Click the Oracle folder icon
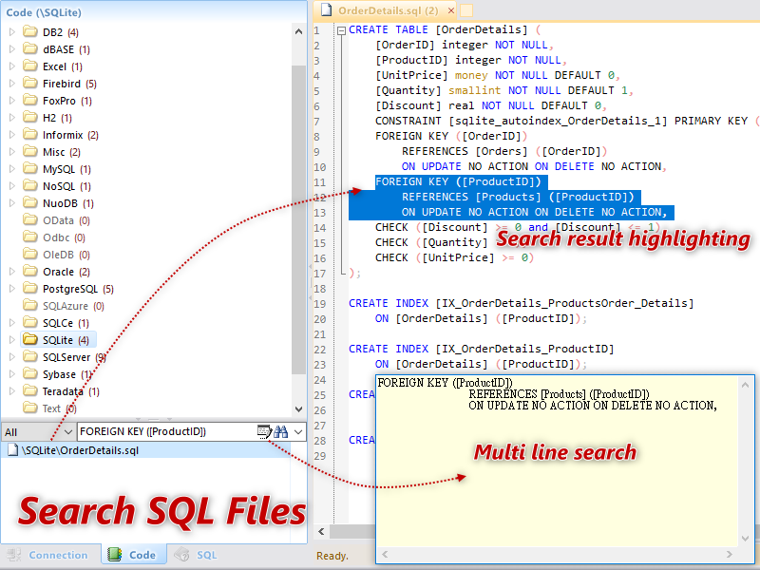This screenshot has height=570, width=760. coord(30,271)
